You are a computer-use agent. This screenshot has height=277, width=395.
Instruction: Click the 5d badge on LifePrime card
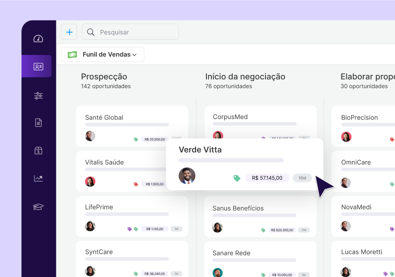176,229
